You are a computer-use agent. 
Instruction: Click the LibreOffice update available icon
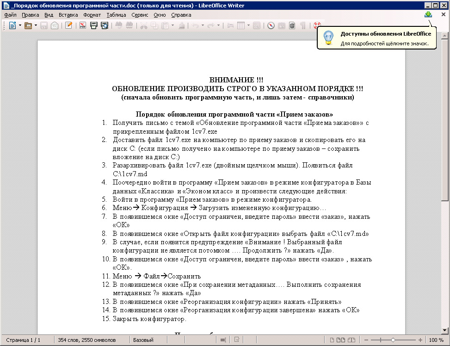428,14
